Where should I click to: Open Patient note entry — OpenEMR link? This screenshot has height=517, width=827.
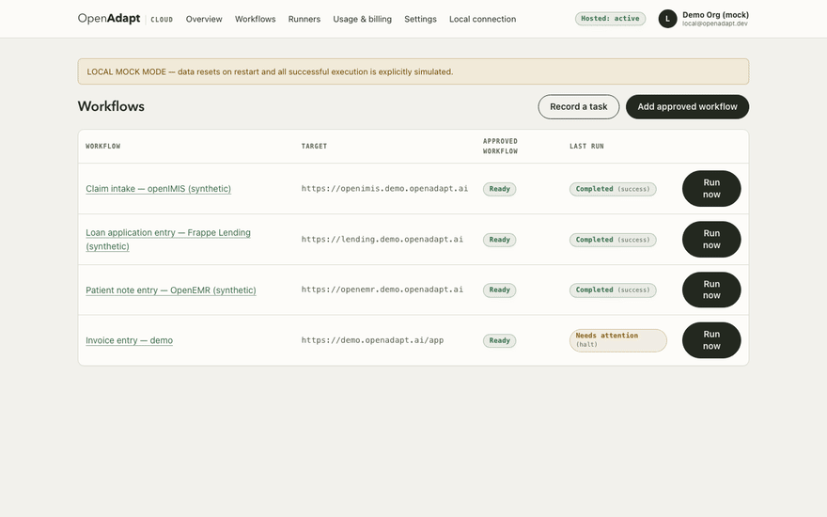[171, 290]
